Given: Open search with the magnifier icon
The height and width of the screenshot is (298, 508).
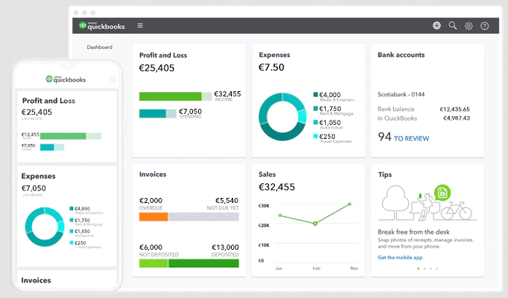Looking at the screenshot, I should pos(452,26).
